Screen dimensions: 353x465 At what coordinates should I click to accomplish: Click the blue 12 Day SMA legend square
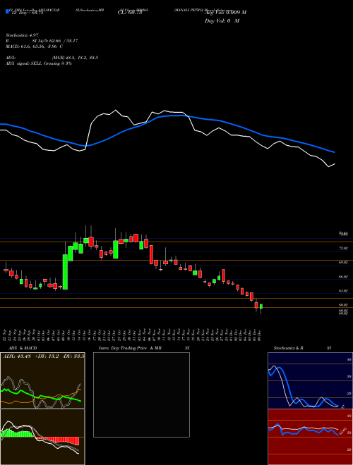pyautogui.click(x=7, y=11)
